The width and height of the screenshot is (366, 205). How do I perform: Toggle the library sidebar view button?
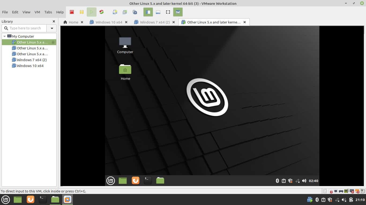[148, 12]
